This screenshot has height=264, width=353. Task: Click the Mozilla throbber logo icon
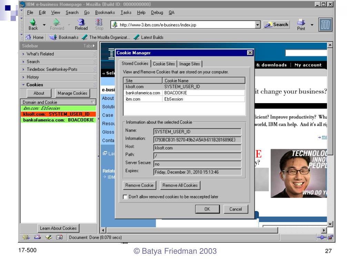click(x=325, y=24)
